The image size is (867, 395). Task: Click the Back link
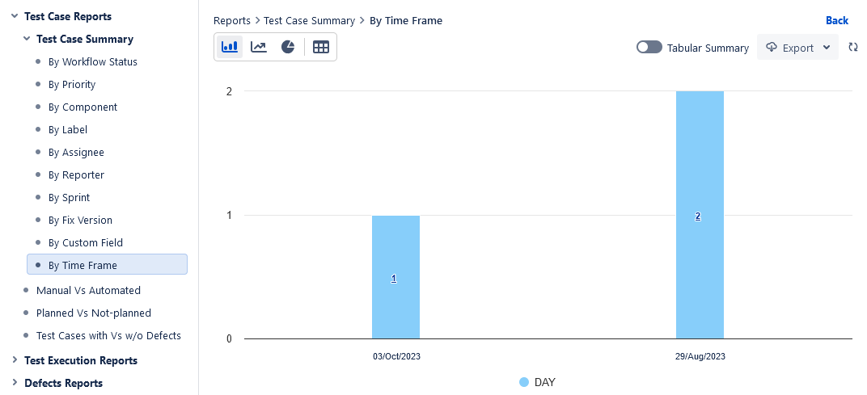(x=837, y=20)
